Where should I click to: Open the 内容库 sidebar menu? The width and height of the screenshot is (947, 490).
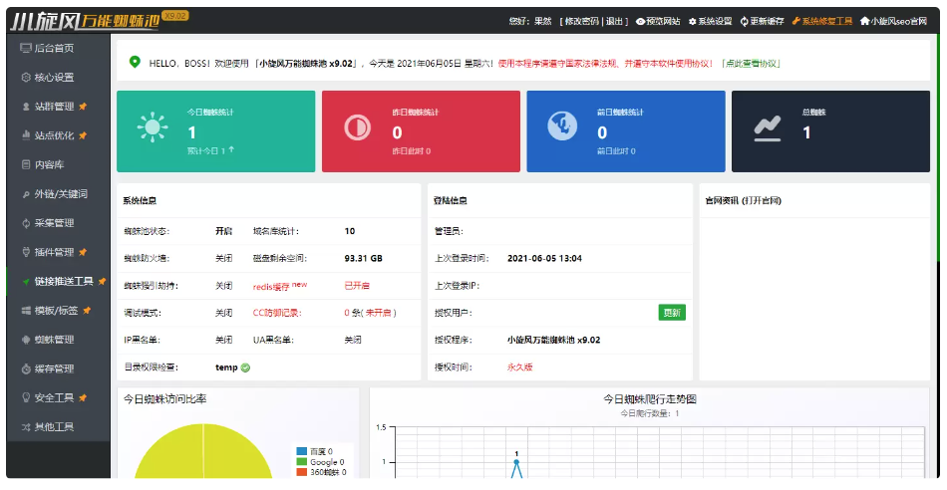[59, 164]
